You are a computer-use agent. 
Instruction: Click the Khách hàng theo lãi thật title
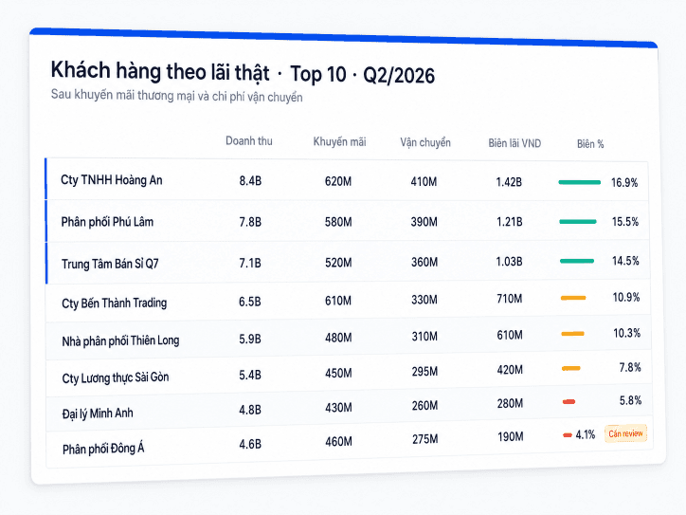(x=160, y=71)
